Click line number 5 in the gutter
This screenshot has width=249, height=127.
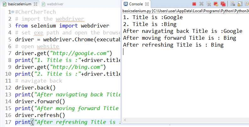point(10,39)
